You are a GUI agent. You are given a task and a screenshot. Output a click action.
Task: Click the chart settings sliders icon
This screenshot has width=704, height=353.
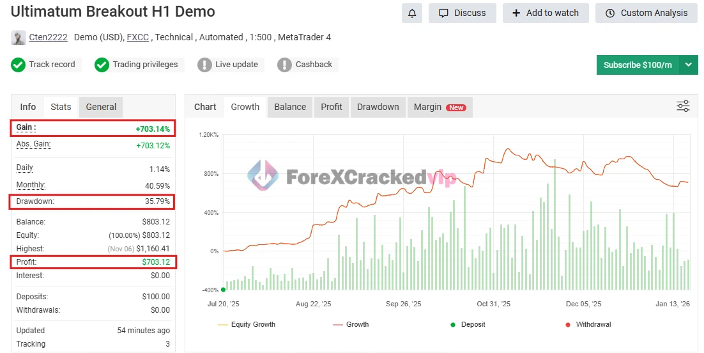coord(683,106)
